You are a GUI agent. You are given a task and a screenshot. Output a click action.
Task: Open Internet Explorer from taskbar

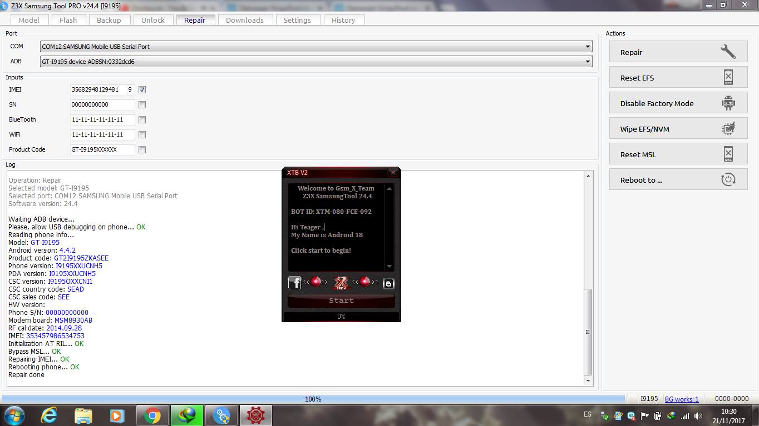point(49,415)
